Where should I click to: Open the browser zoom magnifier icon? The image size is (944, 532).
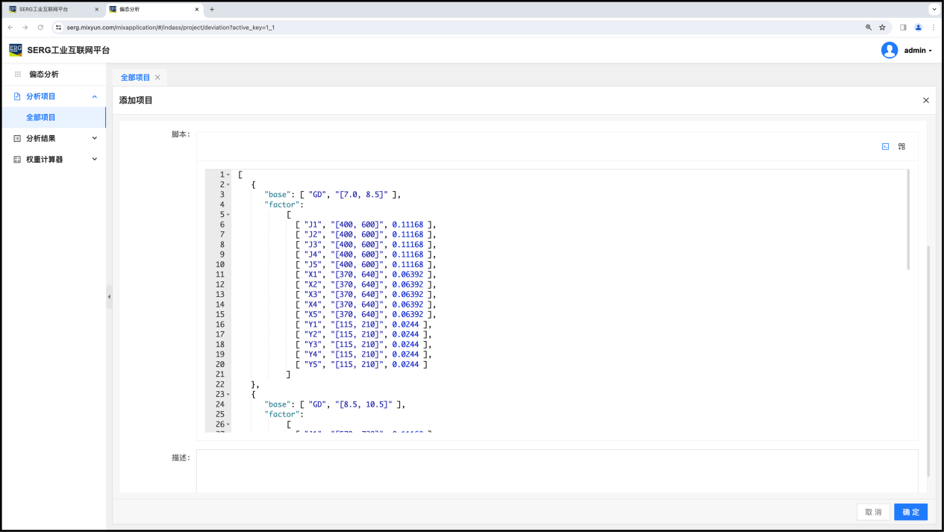pyautogui.click(x=868, y=27)
